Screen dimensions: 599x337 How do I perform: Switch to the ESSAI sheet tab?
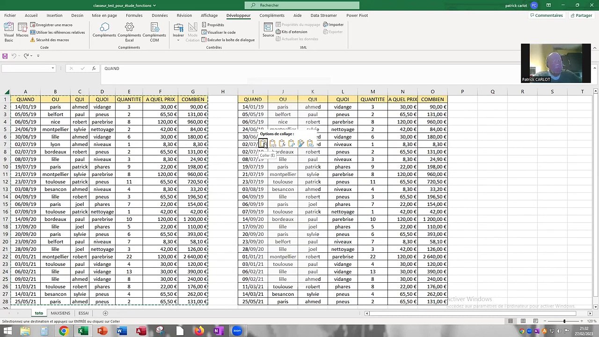83,313
